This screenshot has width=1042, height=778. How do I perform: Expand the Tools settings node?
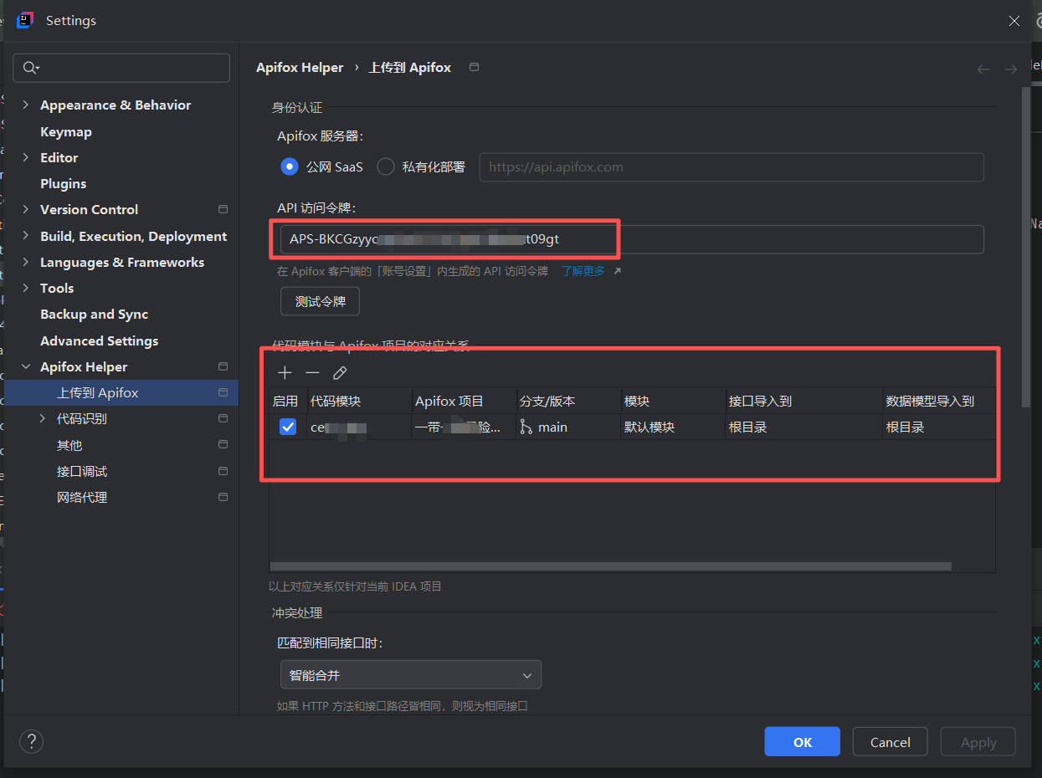click(x=25, y=288)
